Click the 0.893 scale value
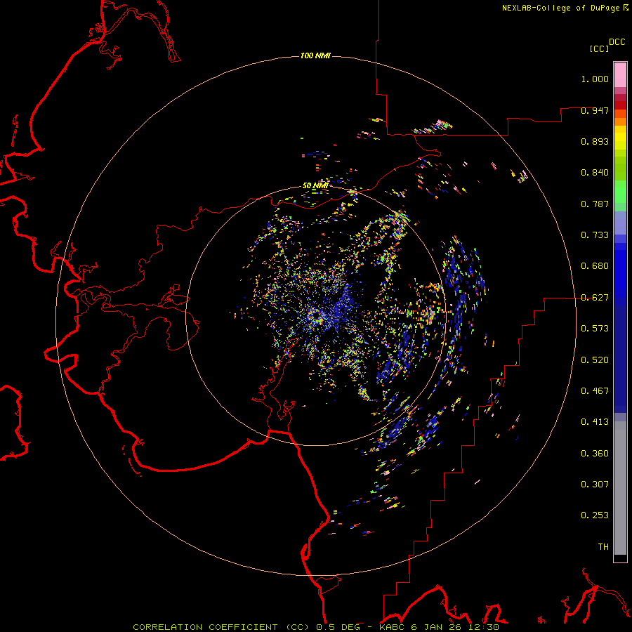632x632 pixels. pos(595,141)
